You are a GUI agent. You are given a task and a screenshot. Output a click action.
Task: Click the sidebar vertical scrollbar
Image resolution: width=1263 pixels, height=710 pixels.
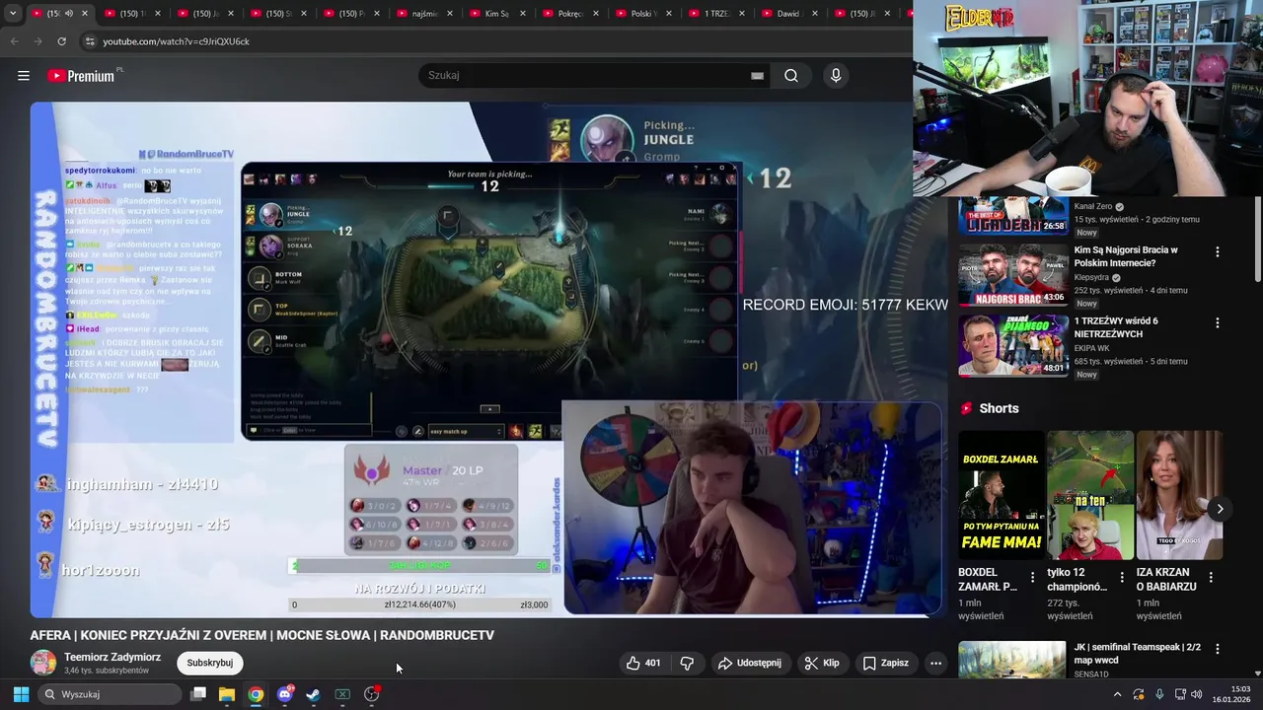point(1257,237)
